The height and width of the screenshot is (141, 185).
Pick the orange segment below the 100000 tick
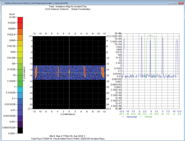20,31
